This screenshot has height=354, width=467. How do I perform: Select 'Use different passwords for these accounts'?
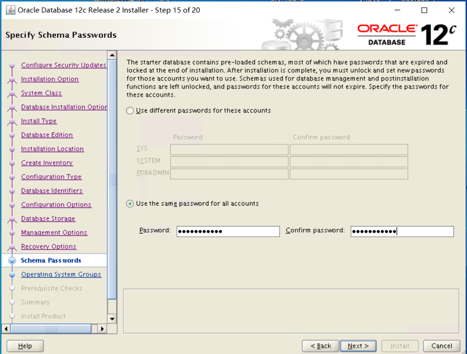click(131, 111)
